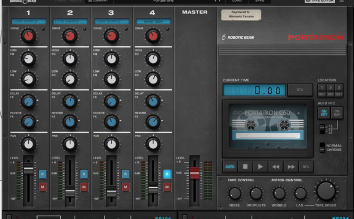Click channel 4 Pan knob

(153, 144)
